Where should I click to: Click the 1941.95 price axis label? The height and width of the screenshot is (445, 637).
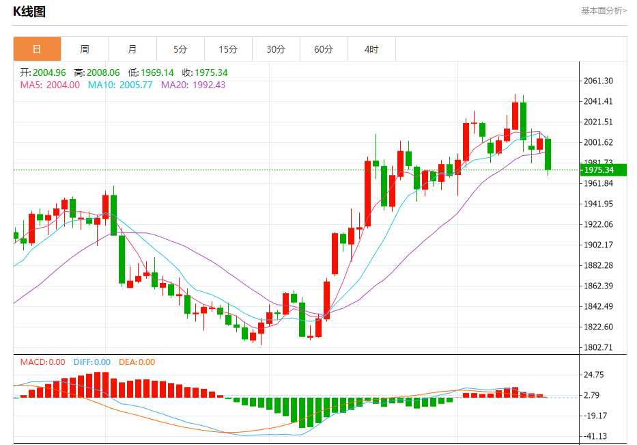(x=598, y=204)
